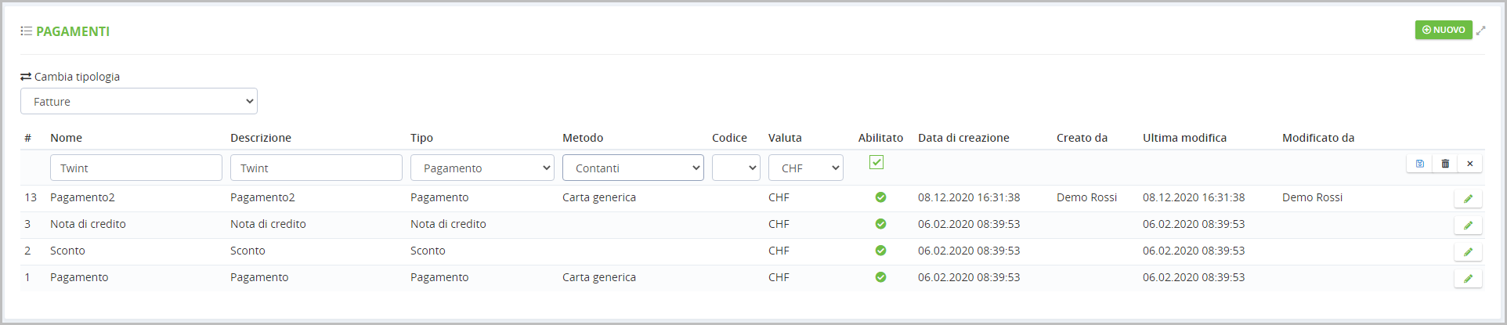Click the Descrizione input field
Image resolution: width=1507 pixels, height=325 pixels.
point(316,168)
